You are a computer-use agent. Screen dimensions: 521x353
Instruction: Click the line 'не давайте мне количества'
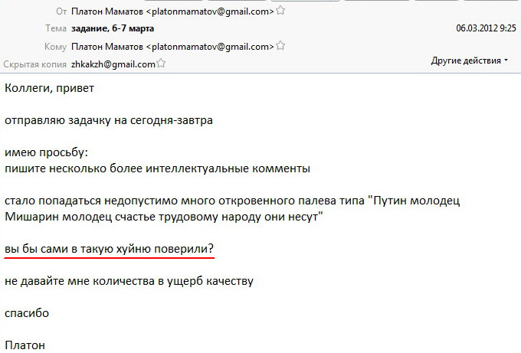129,281
